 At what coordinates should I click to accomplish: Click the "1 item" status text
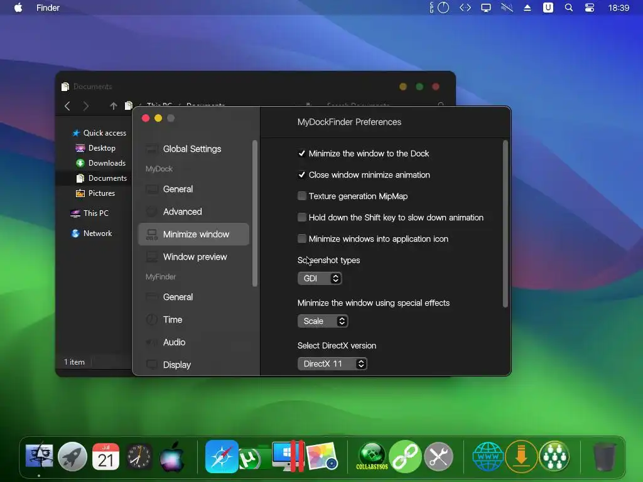tap(74, 362)
